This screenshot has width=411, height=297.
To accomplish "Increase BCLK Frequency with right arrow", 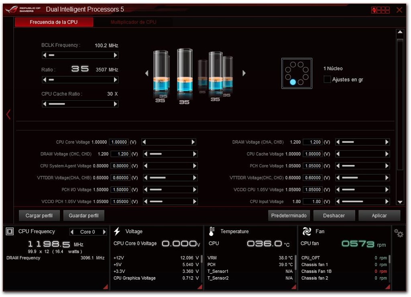I will click(116, 55).
